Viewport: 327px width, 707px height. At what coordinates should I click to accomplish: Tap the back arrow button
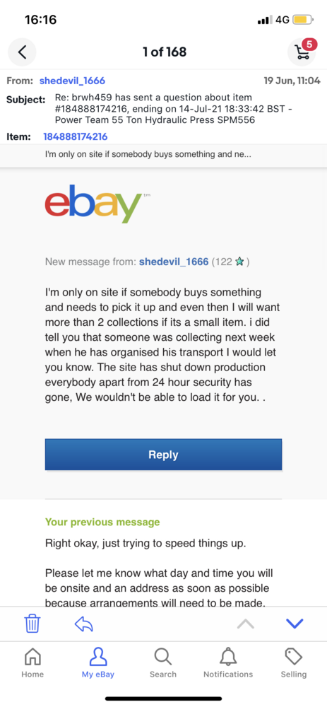tap(22, 52)
